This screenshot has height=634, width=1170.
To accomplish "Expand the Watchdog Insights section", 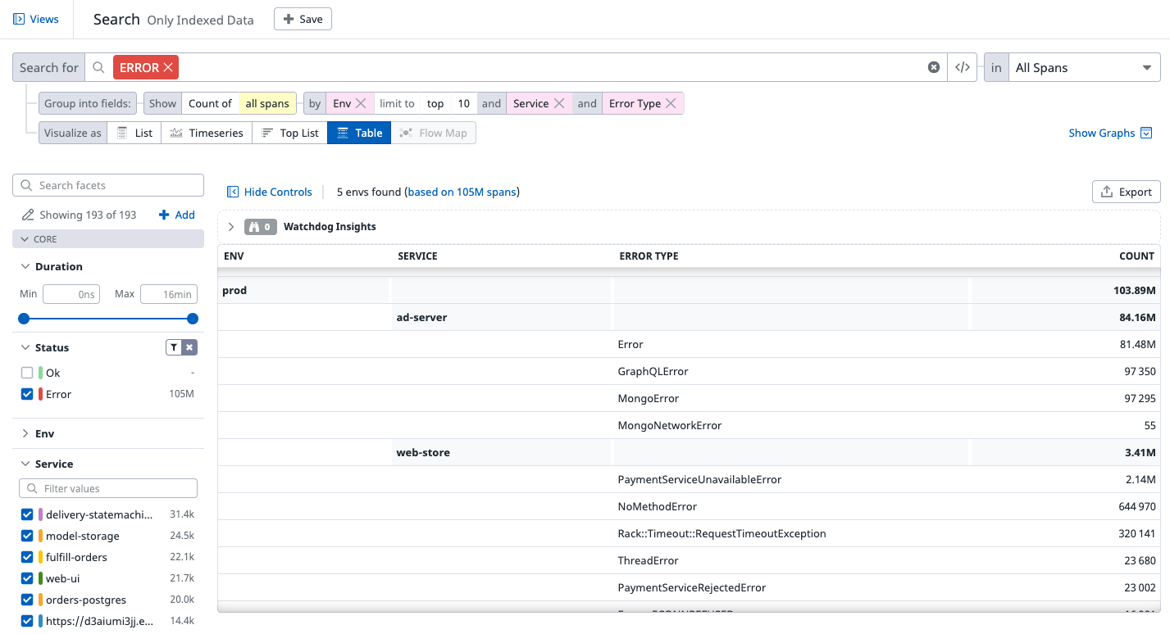I will click(x=231, y=227).
